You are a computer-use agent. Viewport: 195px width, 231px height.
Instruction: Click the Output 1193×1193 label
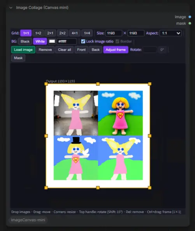(x=60, y=81)
